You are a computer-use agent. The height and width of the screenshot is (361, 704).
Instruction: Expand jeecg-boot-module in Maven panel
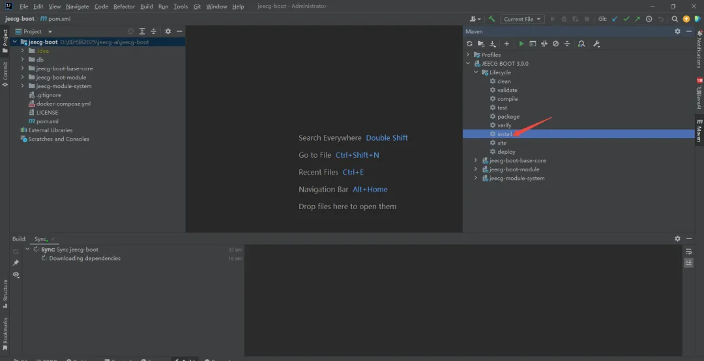(476, 169)
